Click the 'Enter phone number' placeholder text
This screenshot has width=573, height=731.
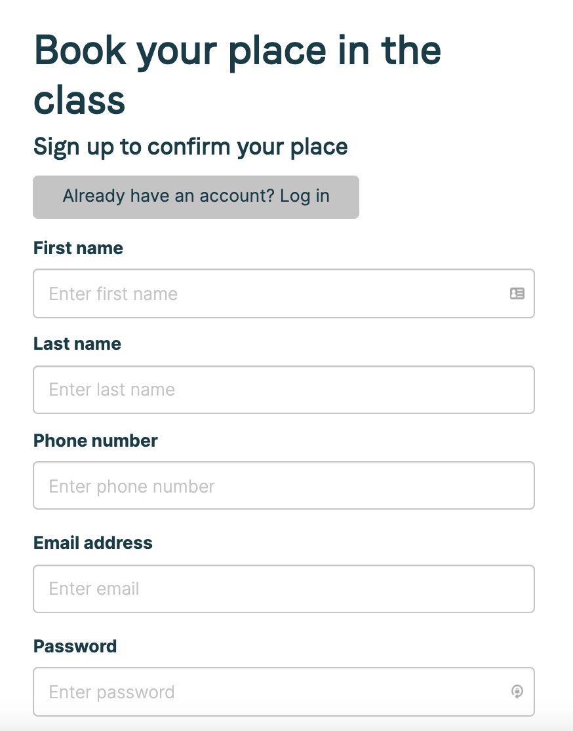(132, 487)
